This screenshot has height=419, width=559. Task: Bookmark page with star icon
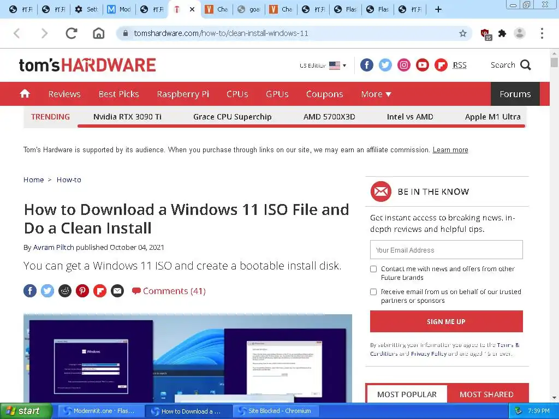click(463, 33)
